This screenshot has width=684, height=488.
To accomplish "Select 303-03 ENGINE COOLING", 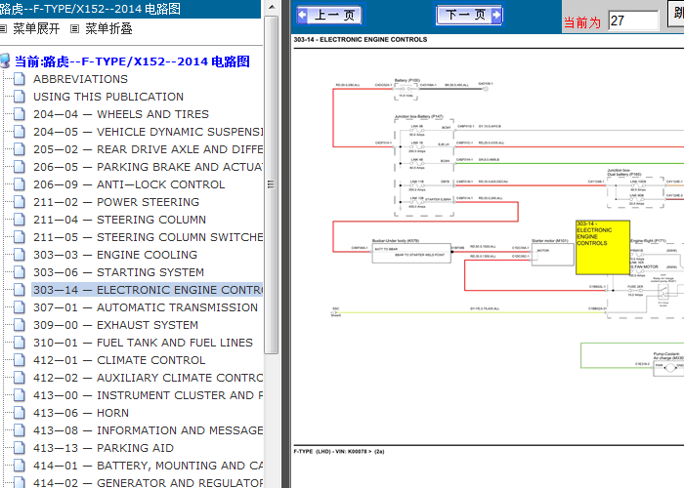I will click(115, 255).
